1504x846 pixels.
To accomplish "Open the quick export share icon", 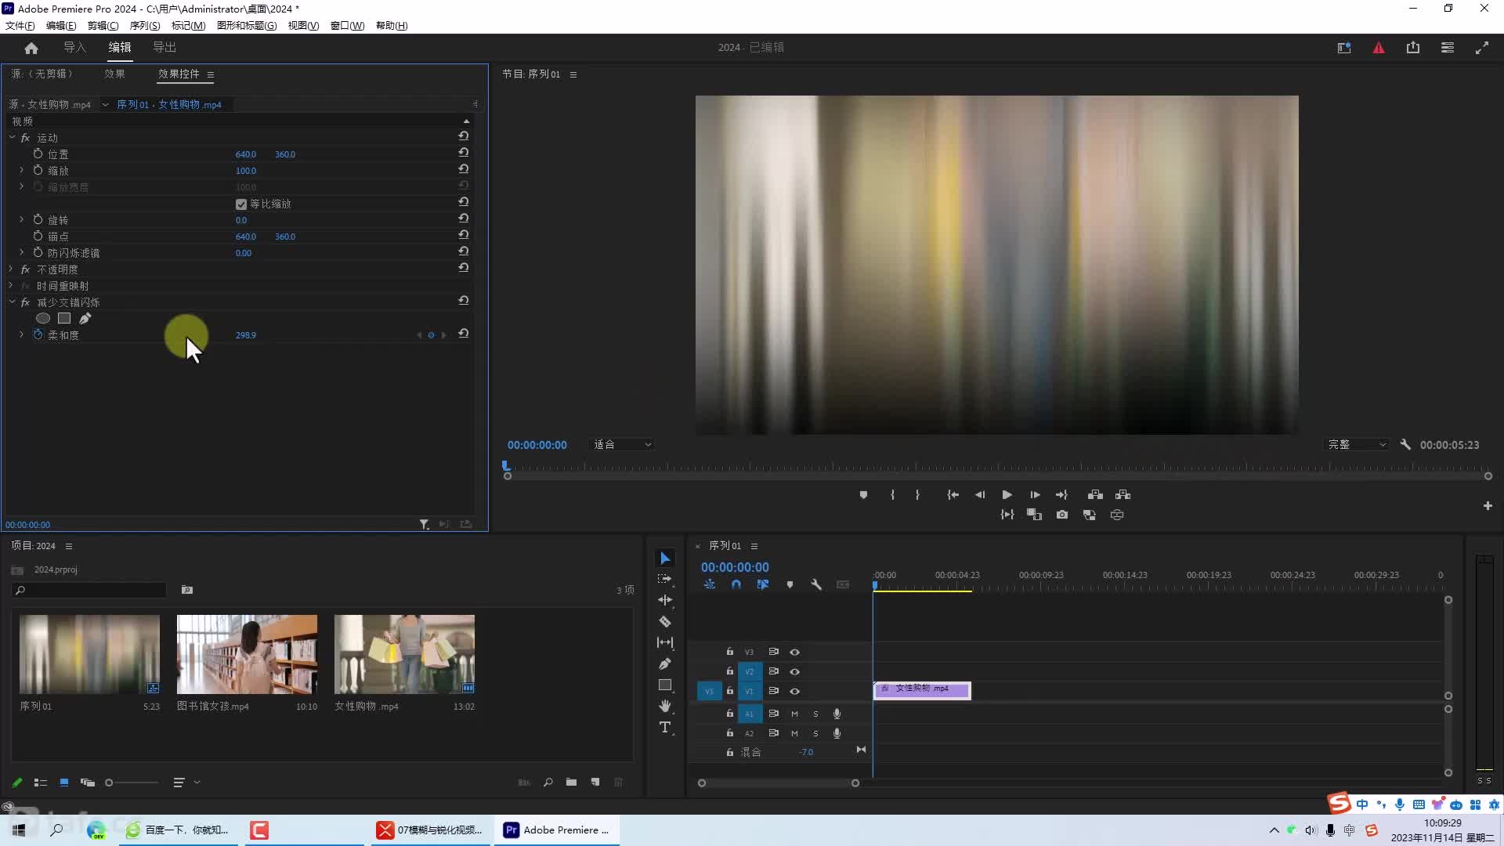I will 1413,48.
